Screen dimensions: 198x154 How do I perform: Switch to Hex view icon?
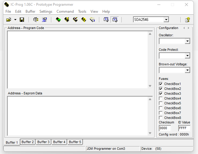115,20
